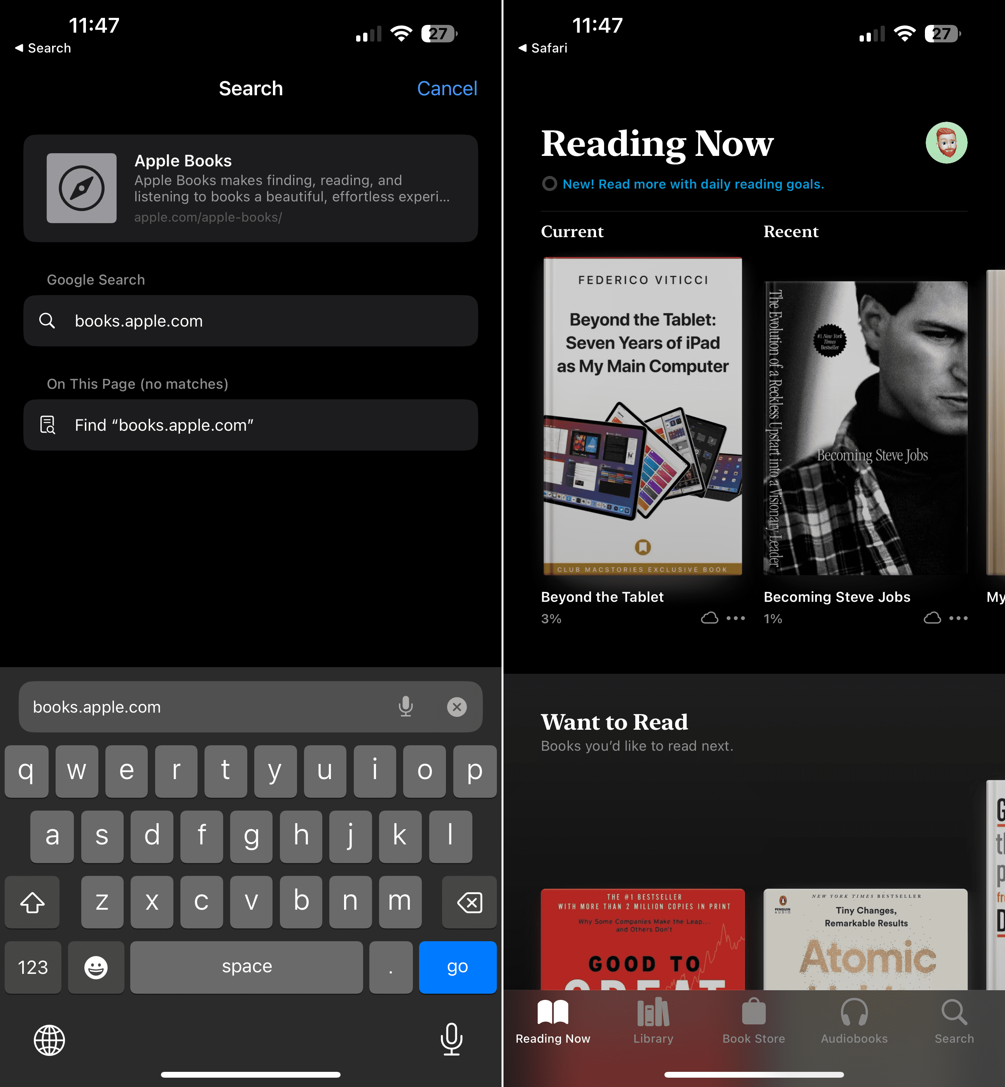This screenshot has height=1087, width=1005.
Task: Tap the cloud download icon for Becoming Steve Jobs
Action: pos(933,618)
